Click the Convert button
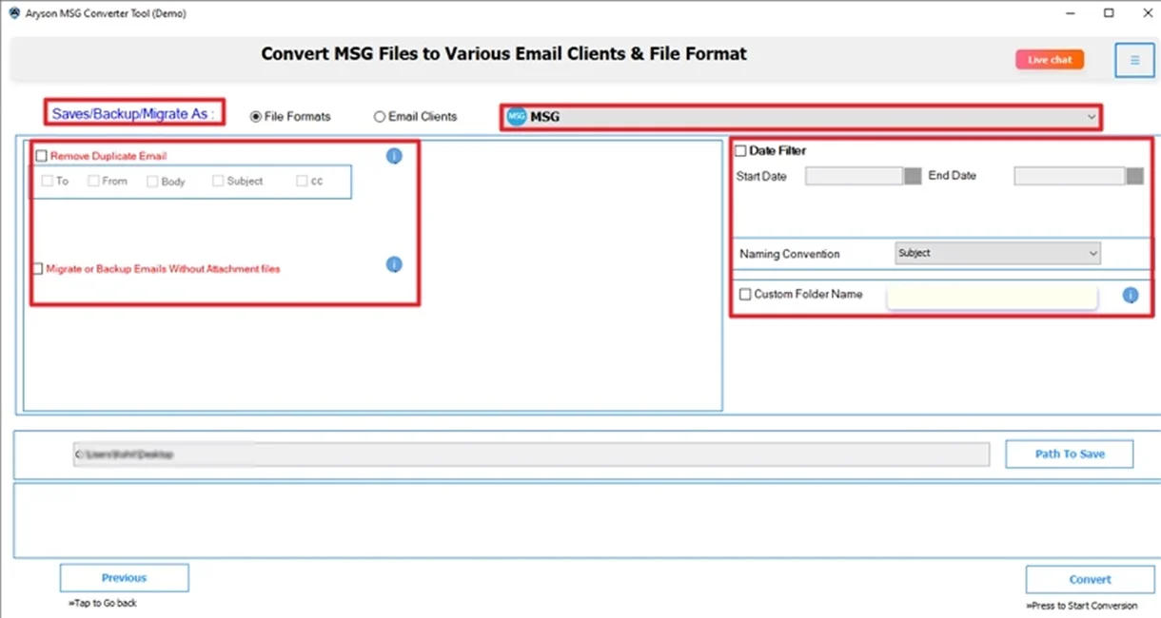The height and width of the screenshot is (618, 1161). click(1090, 579)
